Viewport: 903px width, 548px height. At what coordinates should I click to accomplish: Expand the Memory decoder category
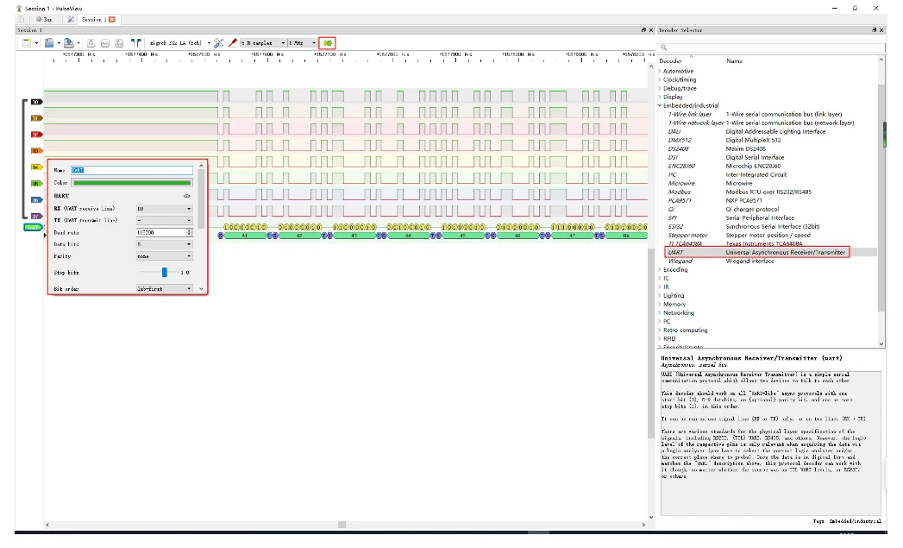pyautogui.click(x=660, y=305)
